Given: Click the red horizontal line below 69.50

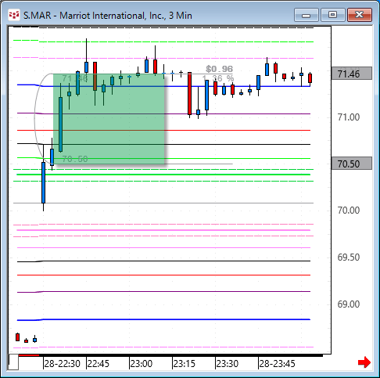Looking at the screenshot, I should [163, 275].
